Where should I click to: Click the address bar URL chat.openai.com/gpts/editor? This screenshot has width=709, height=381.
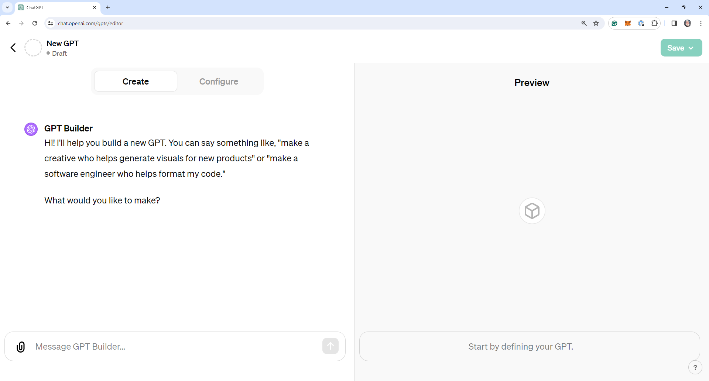click(x=90, y=23)
